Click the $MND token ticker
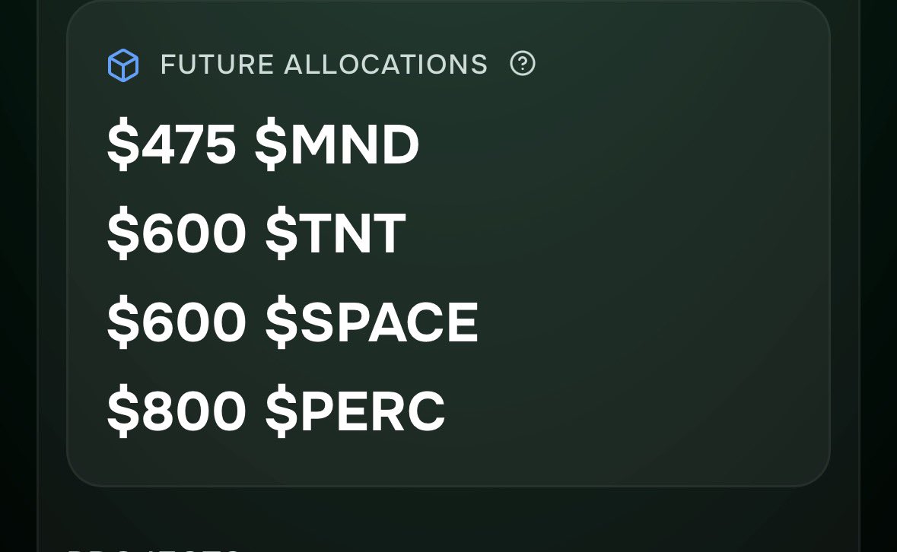The image size is (897, 552). pyautogui.click(x=337, y=146)
